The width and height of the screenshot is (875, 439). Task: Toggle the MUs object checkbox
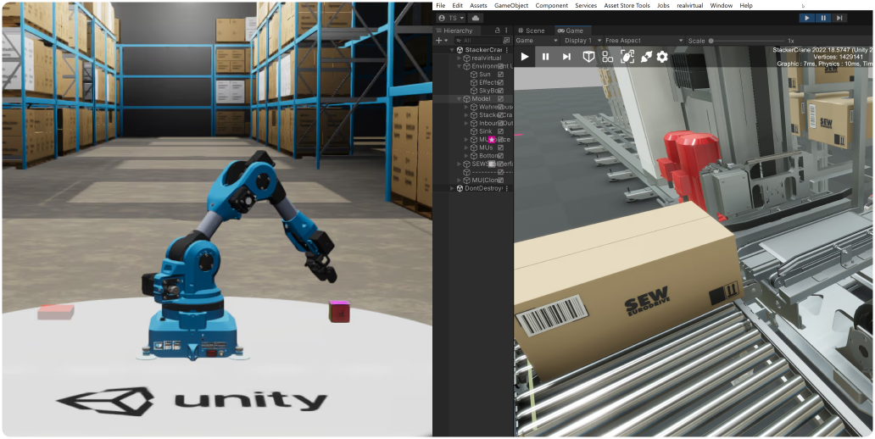pos(500,147)
